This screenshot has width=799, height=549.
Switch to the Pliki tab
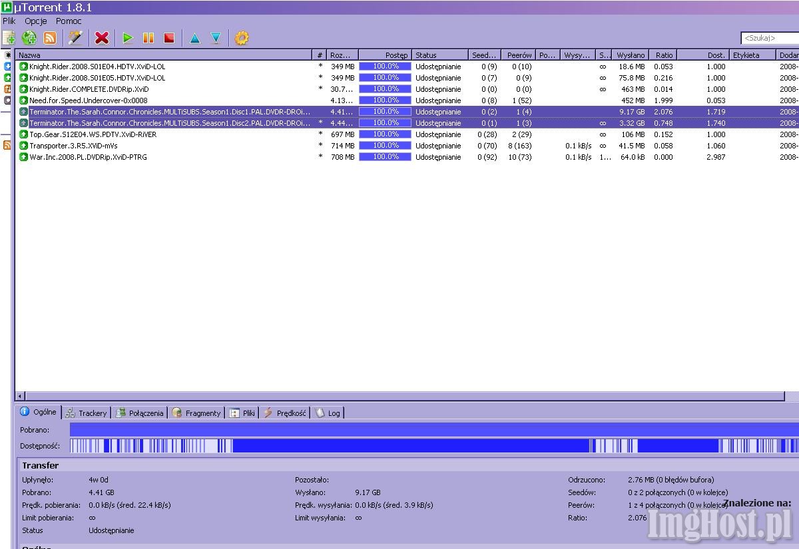click(242, 413)
